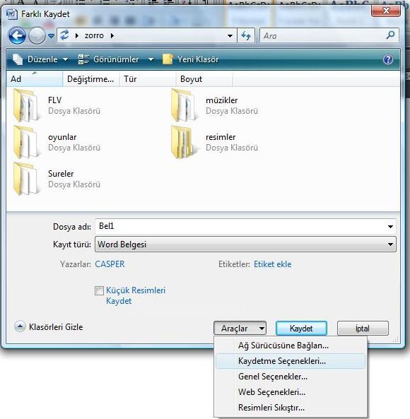Sort by Tür column header
This screenshot has width=410, height=419.
tap(148, 79)
